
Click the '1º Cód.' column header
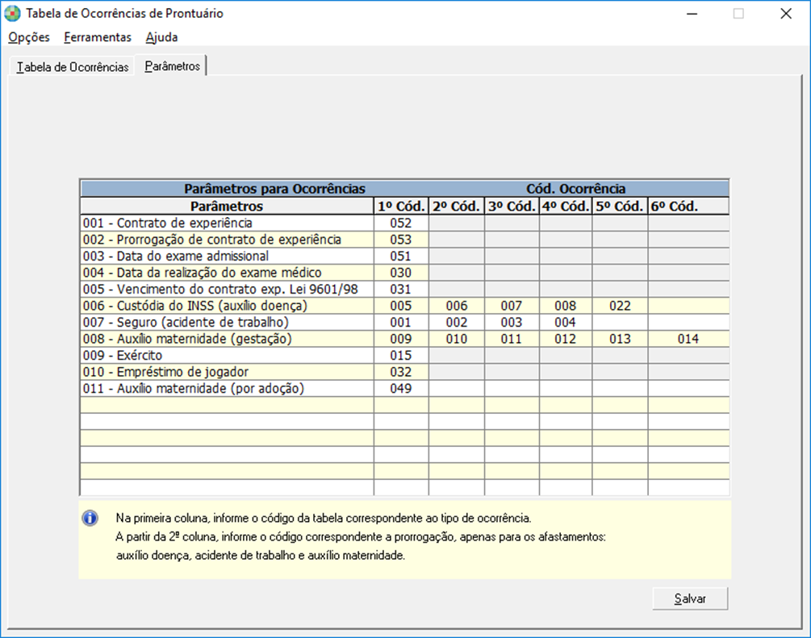click(x=401, y=206)
